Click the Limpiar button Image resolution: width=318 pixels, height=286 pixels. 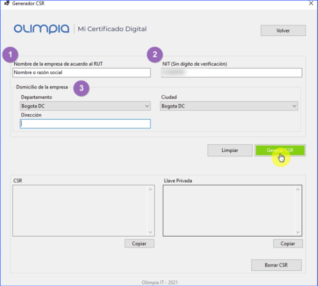(230, 150)
